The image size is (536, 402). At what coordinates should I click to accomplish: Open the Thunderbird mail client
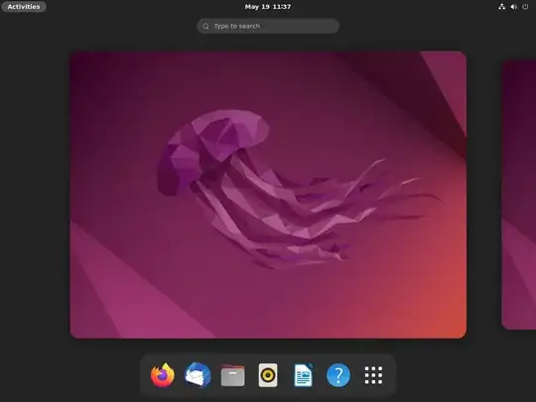[198, 375]
